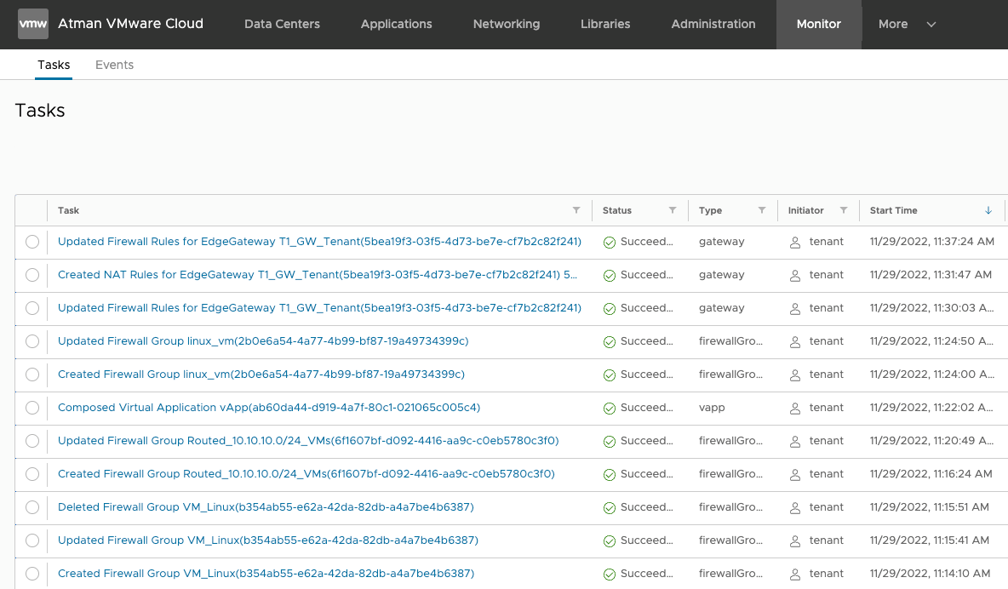Click success checkmark for 11:37:24 AM task

point(610,243)
